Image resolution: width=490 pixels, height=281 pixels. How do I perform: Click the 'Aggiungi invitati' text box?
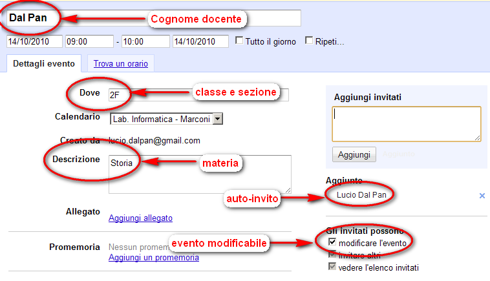406,124
